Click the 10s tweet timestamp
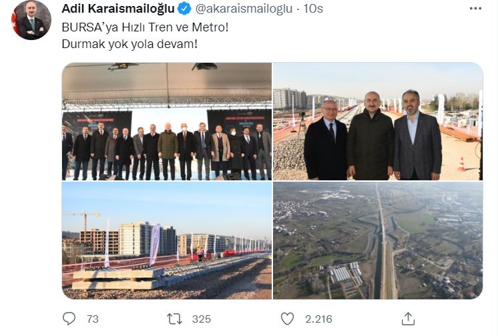The image size is (498, 336). pyautogui.click(x=313, y=9)
